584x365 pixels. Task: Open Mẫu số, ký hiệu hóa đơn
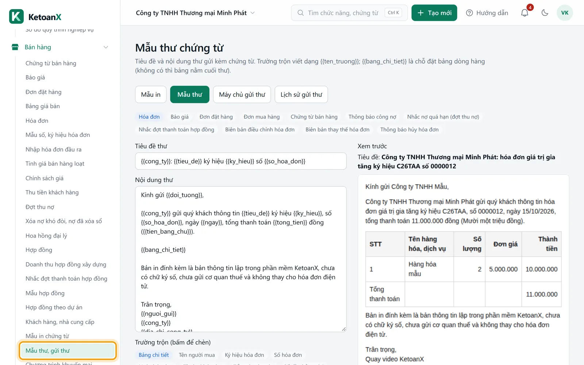point(58,135)
